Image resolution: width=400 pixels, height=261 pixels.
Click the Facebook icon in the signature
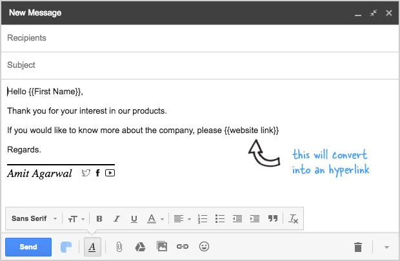click(97, 173)
